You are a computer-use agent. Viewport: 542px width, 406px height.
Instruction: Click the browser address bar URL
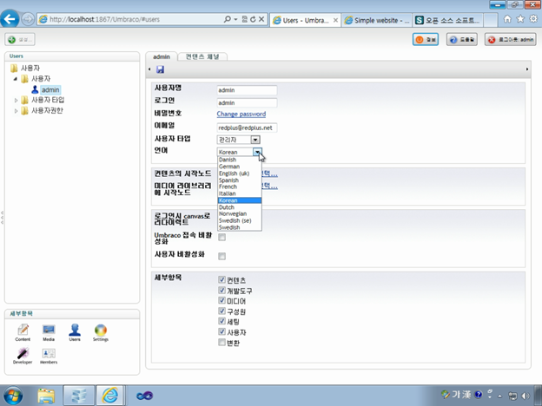click(x=104, y=19)
